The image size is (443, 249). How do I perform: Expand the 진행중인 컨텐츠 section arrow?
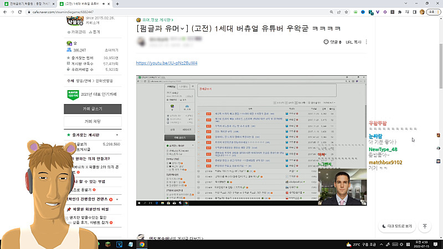(117, 199)
